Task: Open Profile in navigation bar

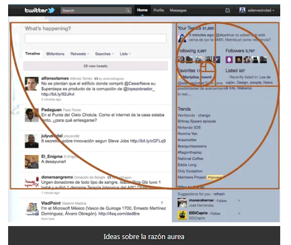Action: click(x=159, y=10)
